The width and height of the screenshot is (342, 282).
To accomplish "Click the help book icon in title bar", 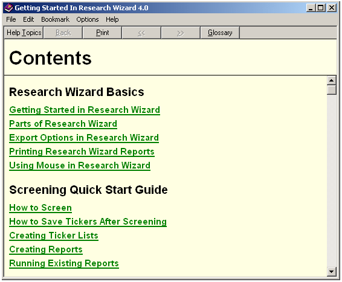I will pos(8,8).
